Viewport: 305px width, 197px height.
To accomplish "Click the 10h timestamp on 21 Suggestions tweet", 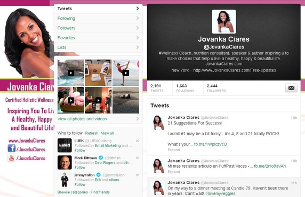I will click(294, 118).
